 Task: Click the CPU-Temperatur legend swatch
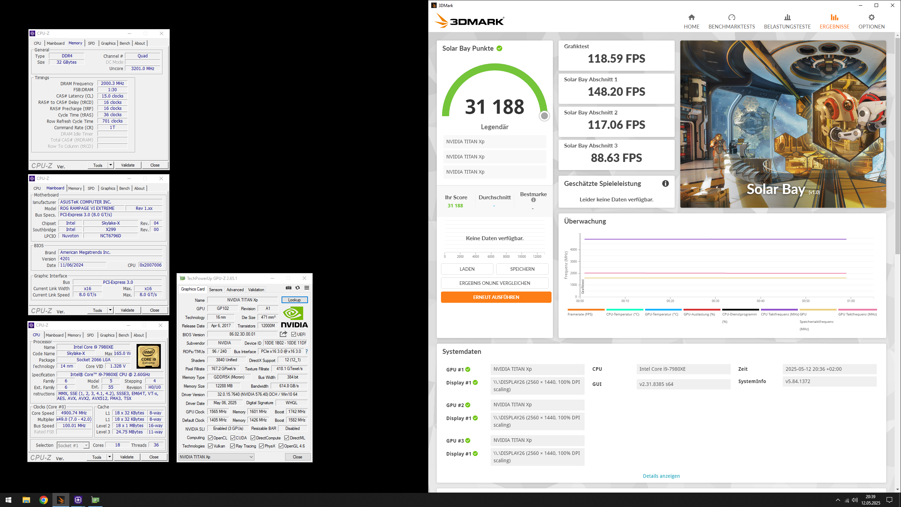pos(624,310)
